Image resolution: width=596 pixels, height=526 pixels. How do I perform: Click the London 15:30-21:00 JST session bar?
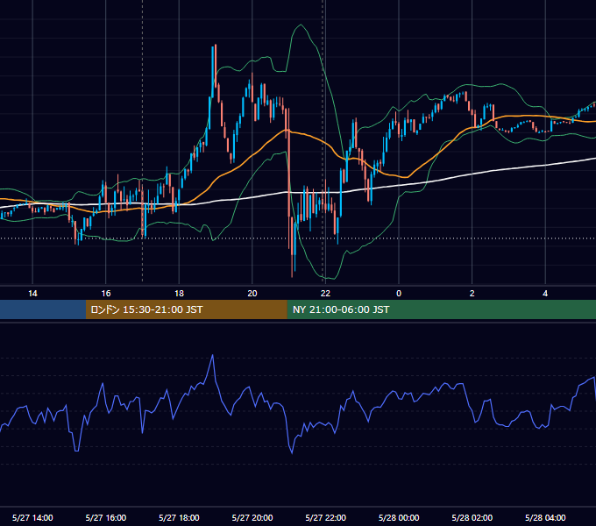186,309
